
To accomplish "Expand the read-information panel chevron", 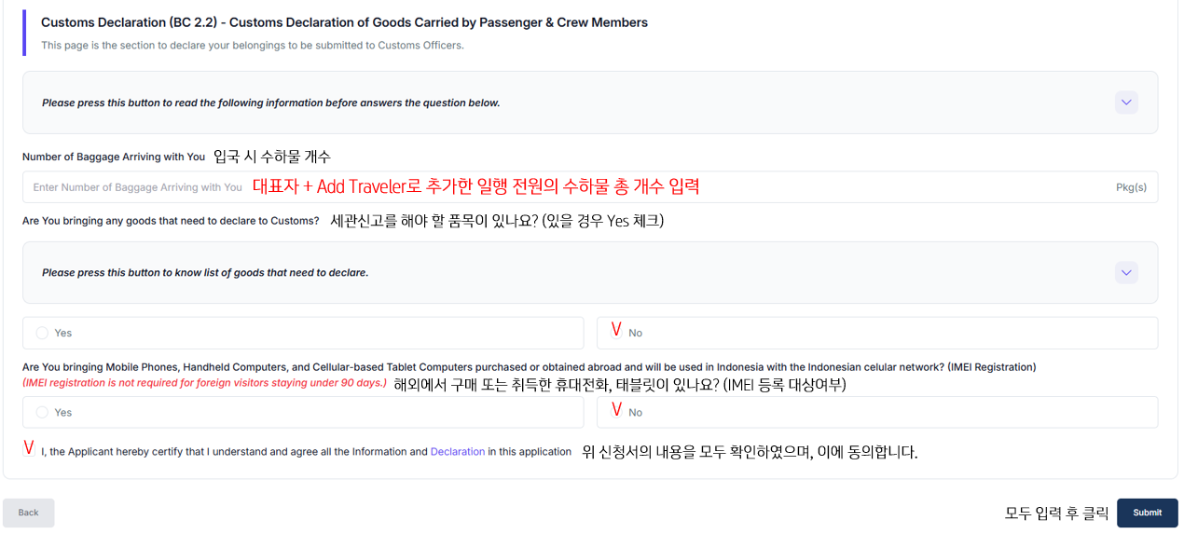I will point(1126,103).
